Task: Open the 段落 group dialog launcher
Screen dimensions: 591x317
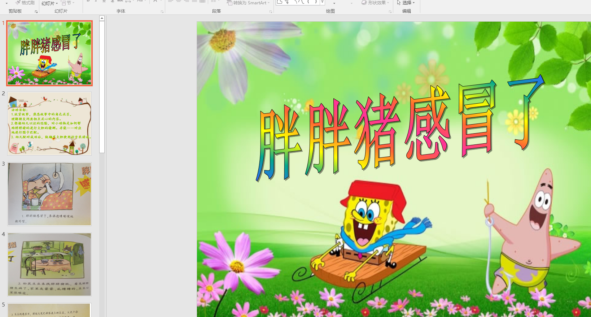Action: point(271,12)
